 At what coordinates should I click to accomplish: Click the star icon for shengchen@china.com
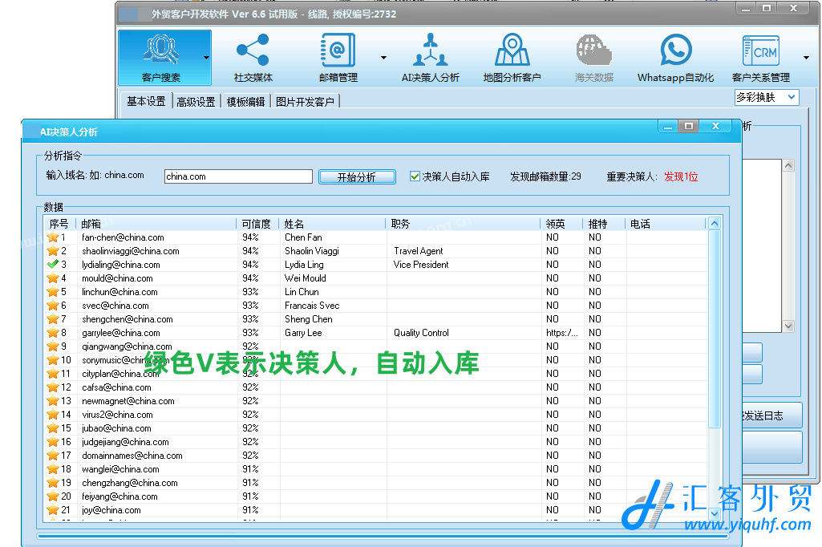pyautogui.click(x=53, y=319)
